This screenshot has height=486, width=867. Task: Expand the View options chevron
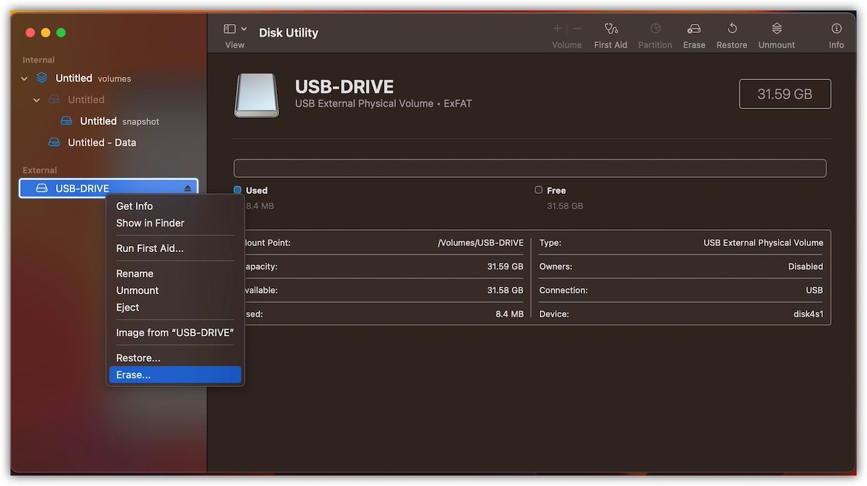244,29
